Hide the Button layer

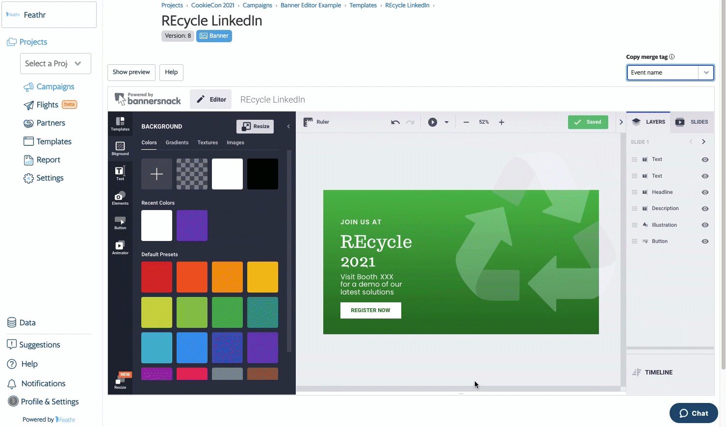tap(705, 241)
